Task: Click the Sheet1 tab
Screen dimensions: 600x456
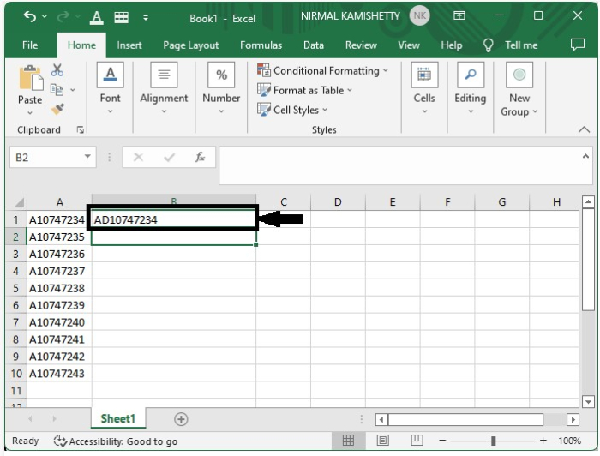Action: 118,418
